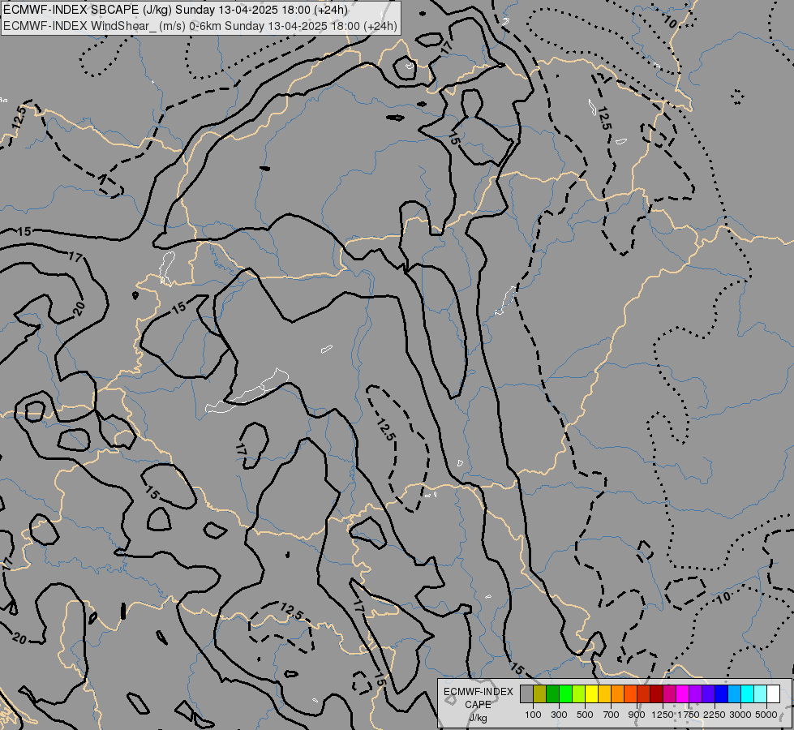The image size is (794, 730).
Task: Pick the sky blue swatch before the 3000 tick
Action: (734, 693)
